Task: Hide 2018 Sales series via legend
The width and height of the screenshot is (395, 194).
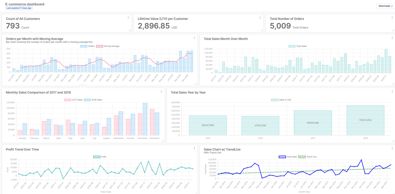Action: [93, 100]
